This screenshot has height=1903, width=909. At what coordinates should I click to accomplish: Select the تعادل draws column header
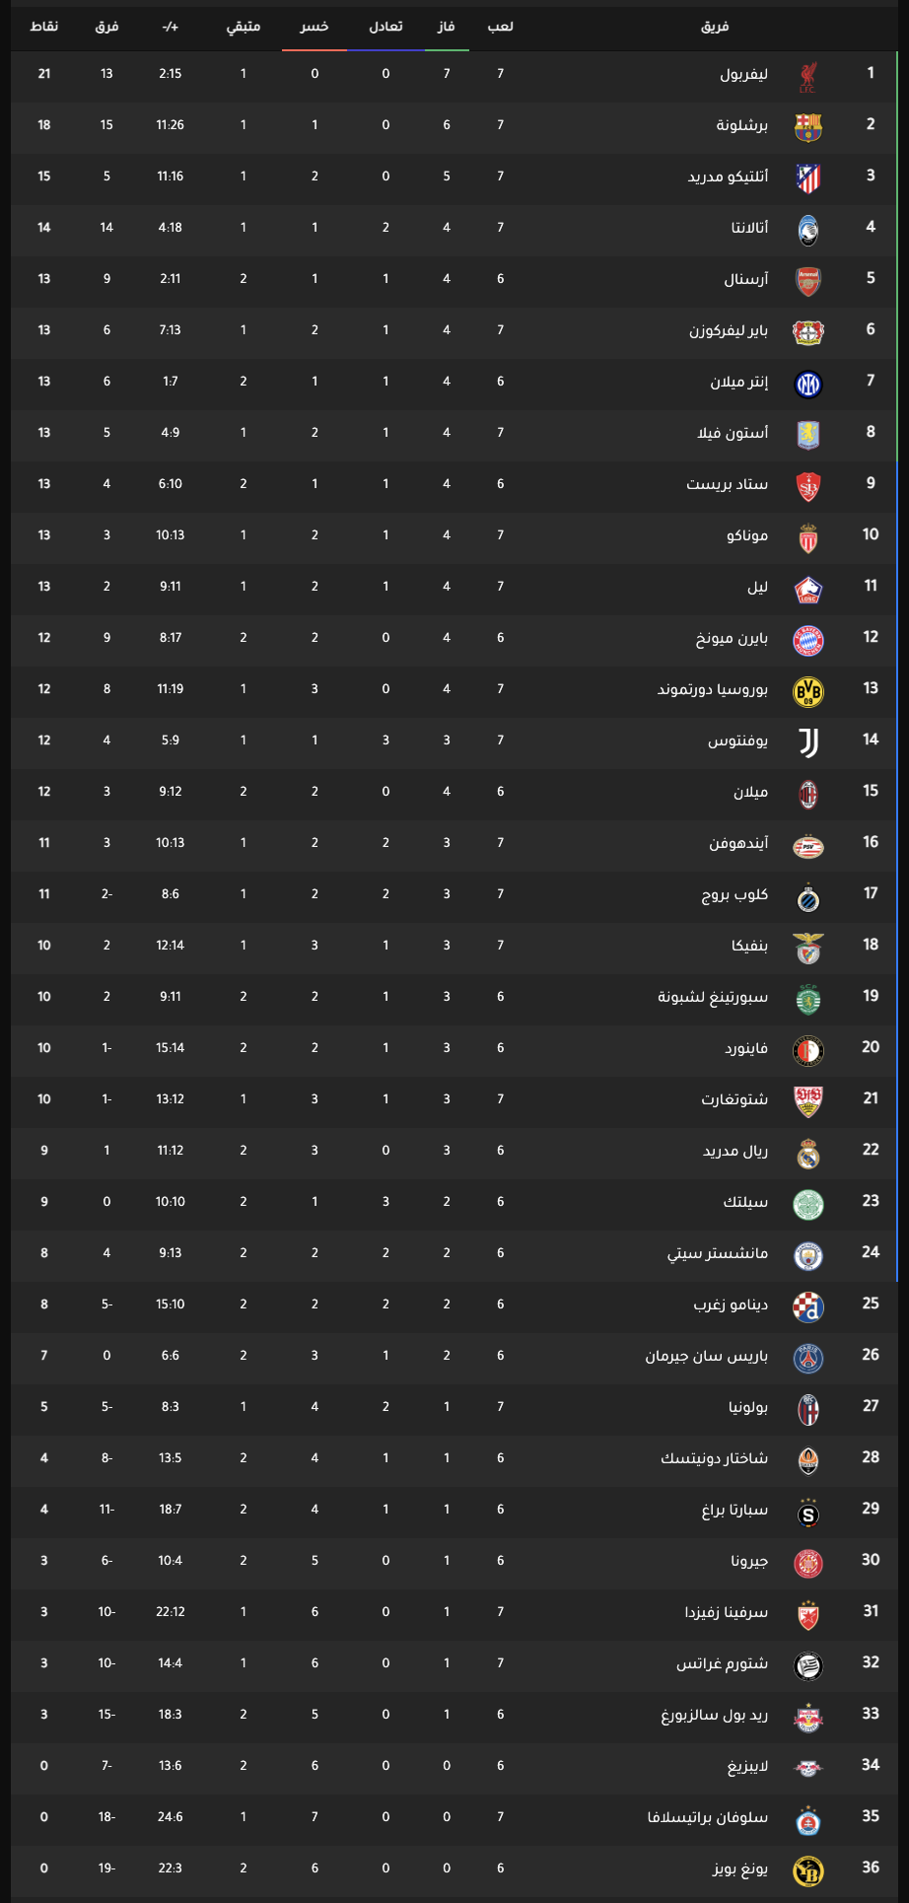(x=385, y=27)
